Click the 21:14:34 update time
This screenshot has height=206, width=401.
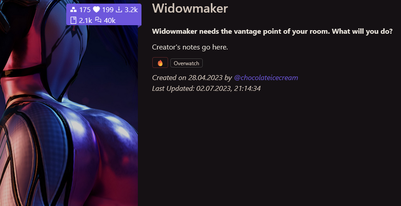click(247, 89)
